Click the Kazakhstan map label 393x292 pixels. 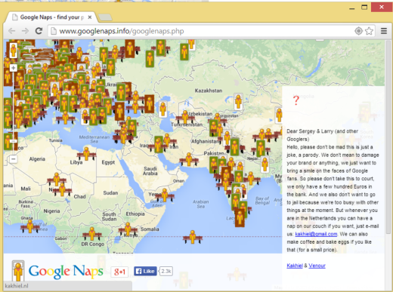coord(209,91)
